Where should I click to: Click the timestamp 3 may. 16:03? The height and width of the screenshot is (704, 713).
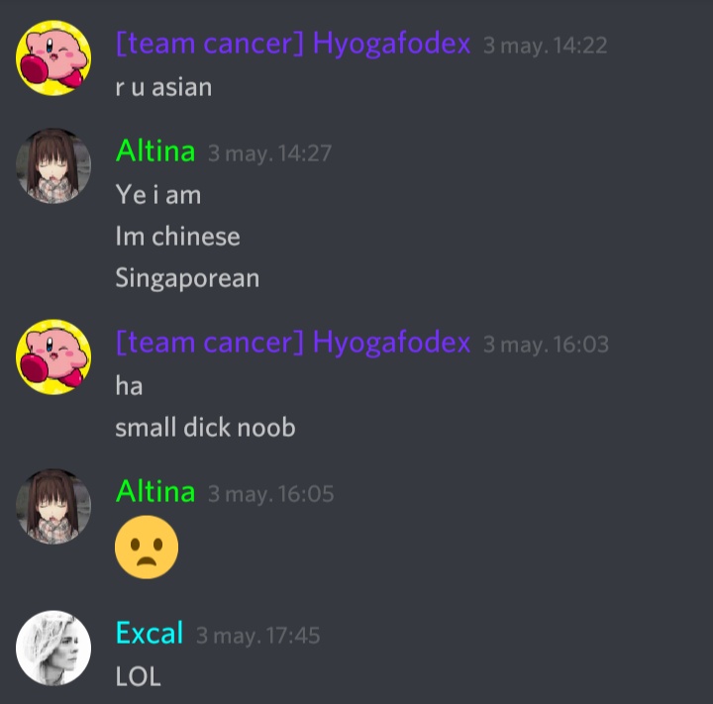coord(546,345)
